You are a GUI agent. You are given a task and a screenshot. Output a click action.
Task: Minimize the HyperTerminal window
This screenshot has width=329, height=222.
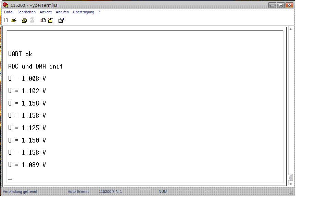272,5
